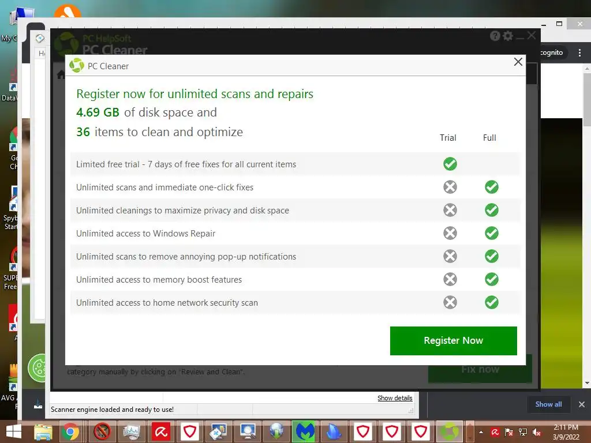The width and height of the screenshot is (591, 443).
Task: Show hidden system tray icons
Action: click(481, 432)
